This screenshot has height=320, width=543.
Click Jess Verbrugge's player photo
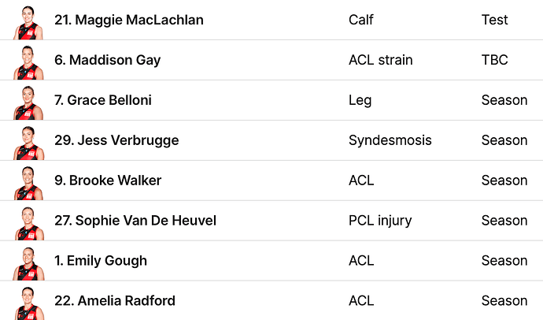pos(28,142)
